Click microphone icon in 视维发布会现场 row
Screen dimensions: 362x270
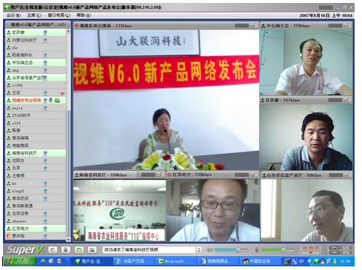tap(50, 100)
